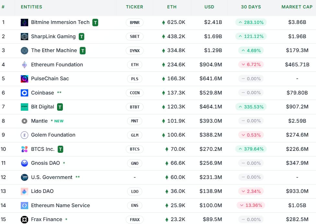Open the GLM ticker pill
The image size is (316, 224).
135,135
